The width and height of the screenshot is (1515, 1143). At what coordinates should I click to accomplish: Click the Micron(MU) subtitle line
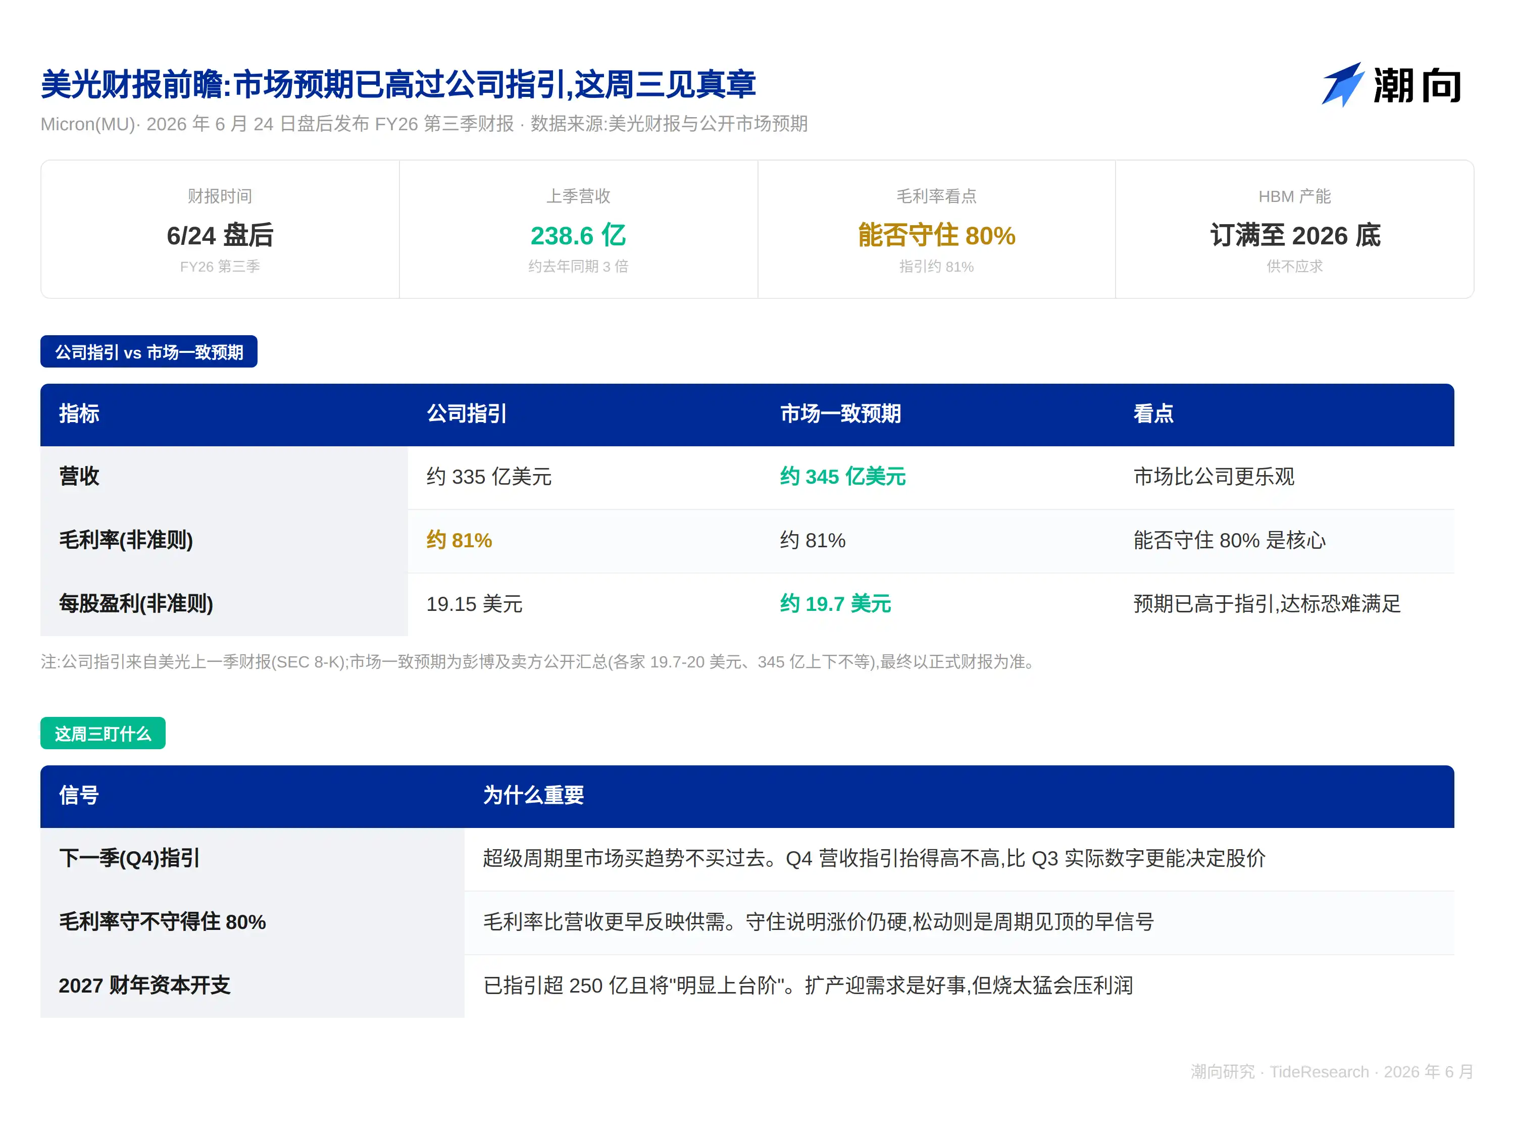pyautogui.click(x=424, y=124)
